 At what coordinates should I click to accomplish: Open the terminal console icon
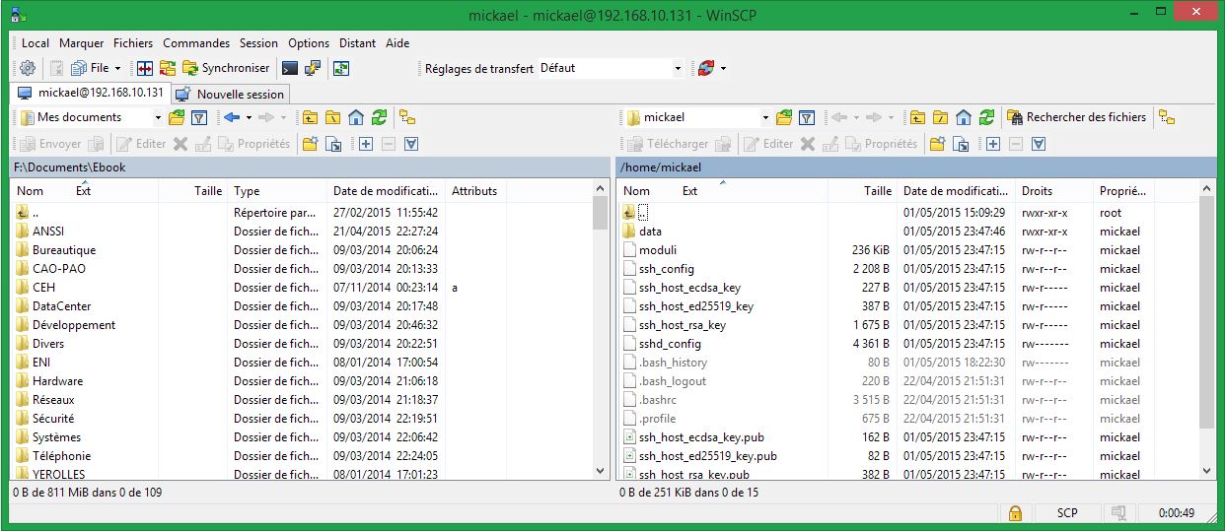[290, 68]
